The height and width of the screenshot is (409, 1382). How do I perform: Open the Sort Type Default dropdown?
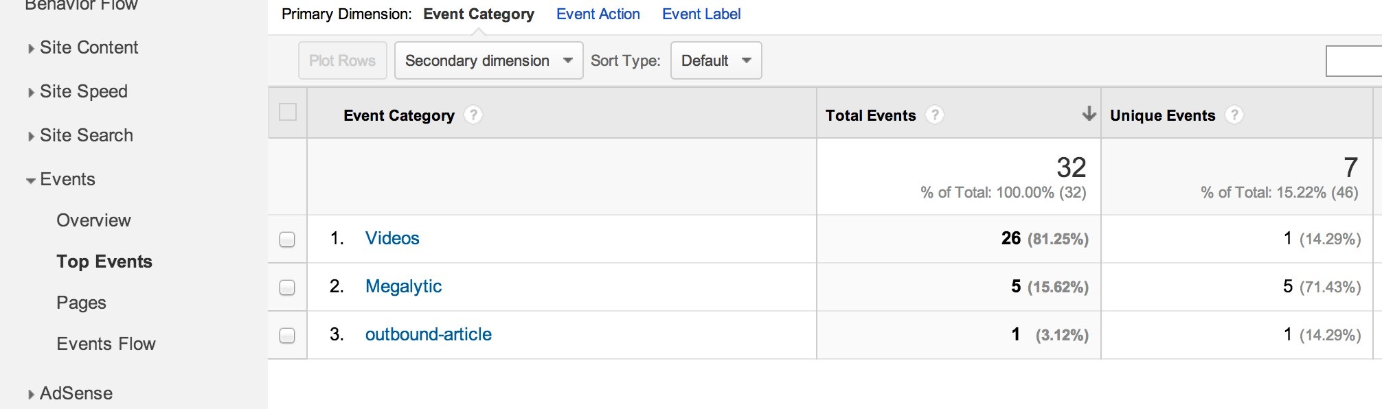(716, 60)
